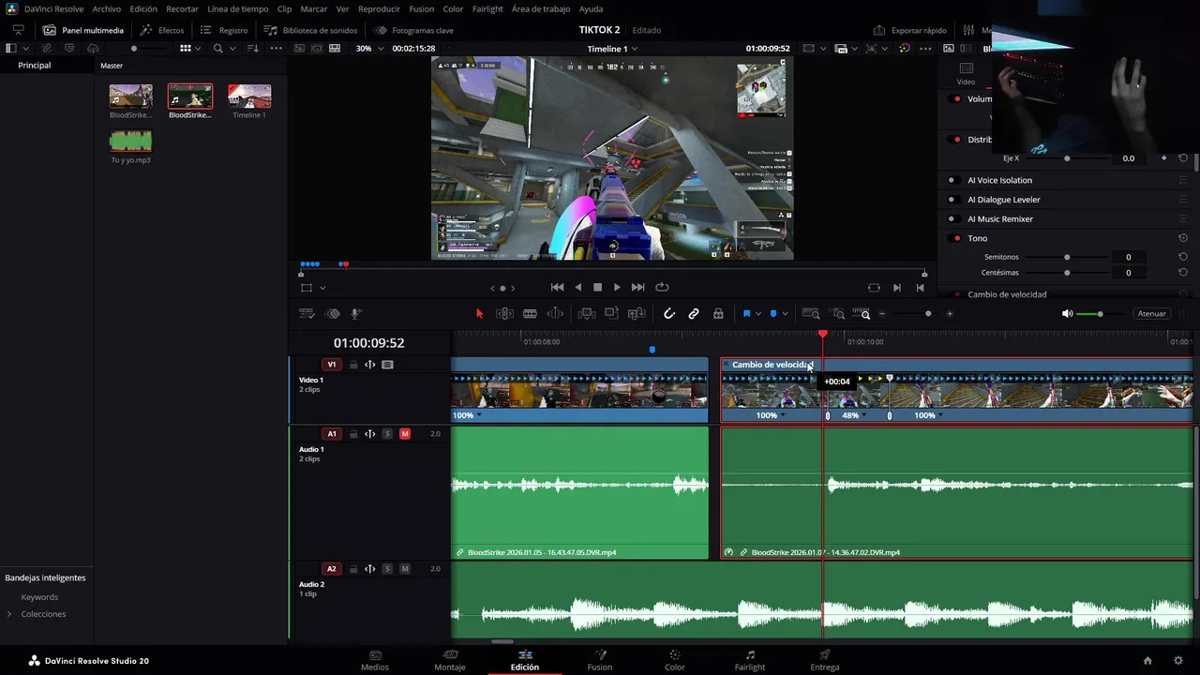Click the custom zoom icon

(862, 314)
